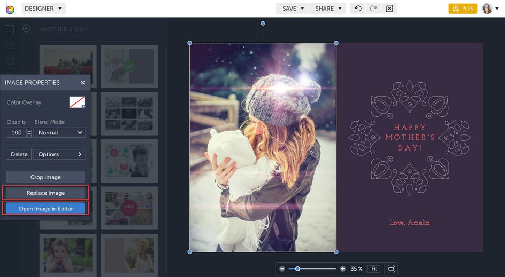505x277 pixels.
Task: Expand the arrow beside the profile avatar
Action: 497,9
